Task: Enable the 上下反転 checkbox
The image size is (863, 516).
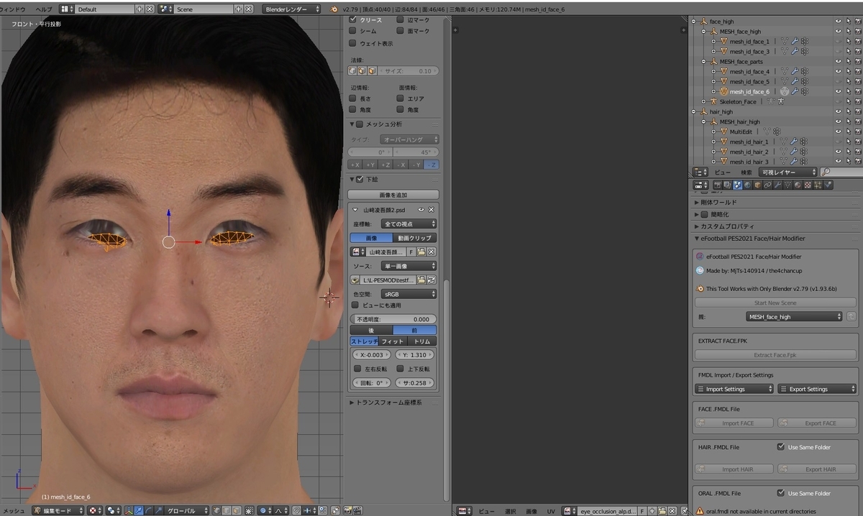Action: coord(401,369)
